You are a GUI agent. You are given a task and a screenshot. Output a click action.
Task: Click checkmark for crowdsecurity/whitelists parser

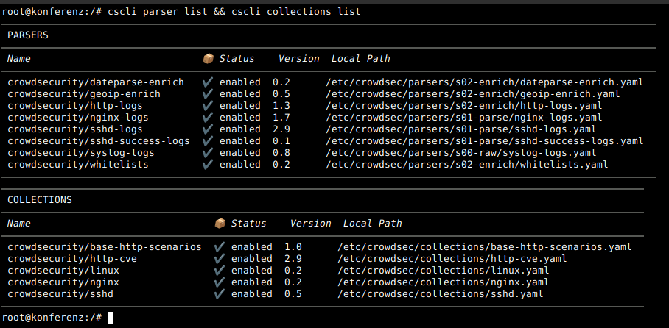coord(208,165)
